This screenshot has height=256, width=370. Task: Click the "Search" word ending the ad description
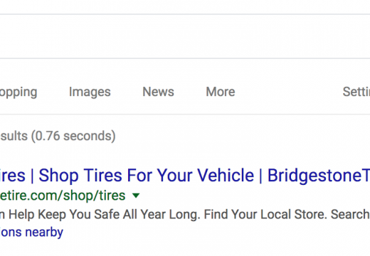[x=350, y=215]
